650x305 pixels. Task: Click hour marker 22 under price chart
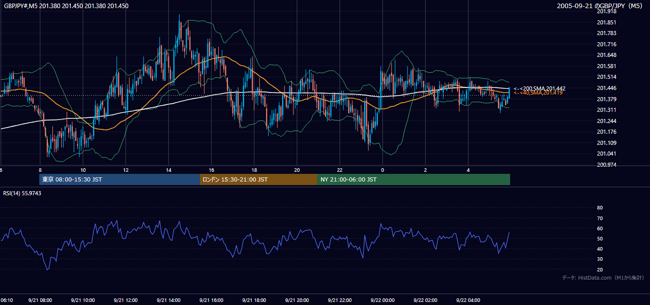(340, 170)
